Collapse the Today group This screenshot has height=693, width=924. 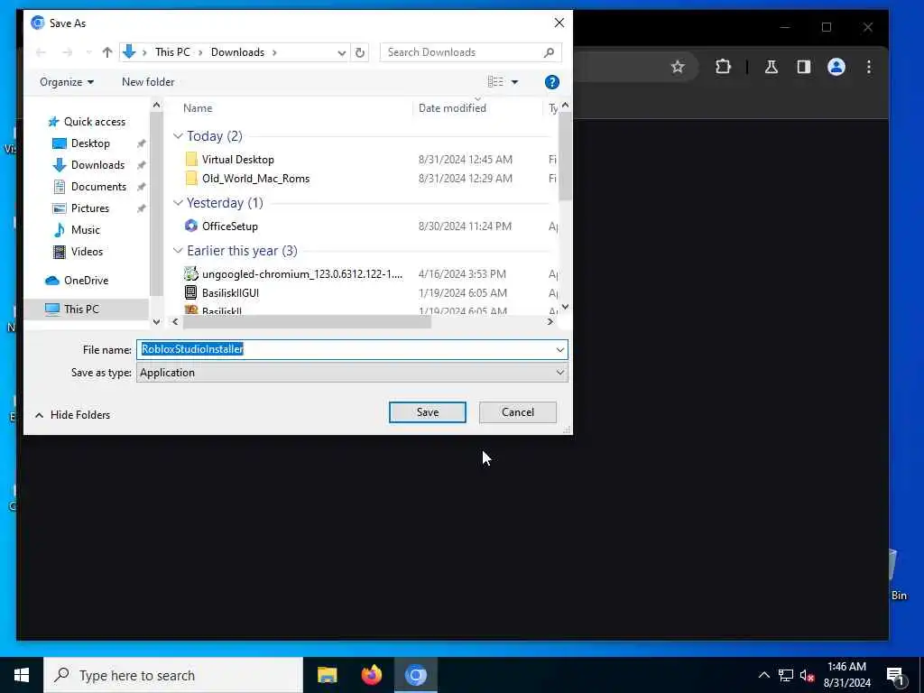click(178, 136)
